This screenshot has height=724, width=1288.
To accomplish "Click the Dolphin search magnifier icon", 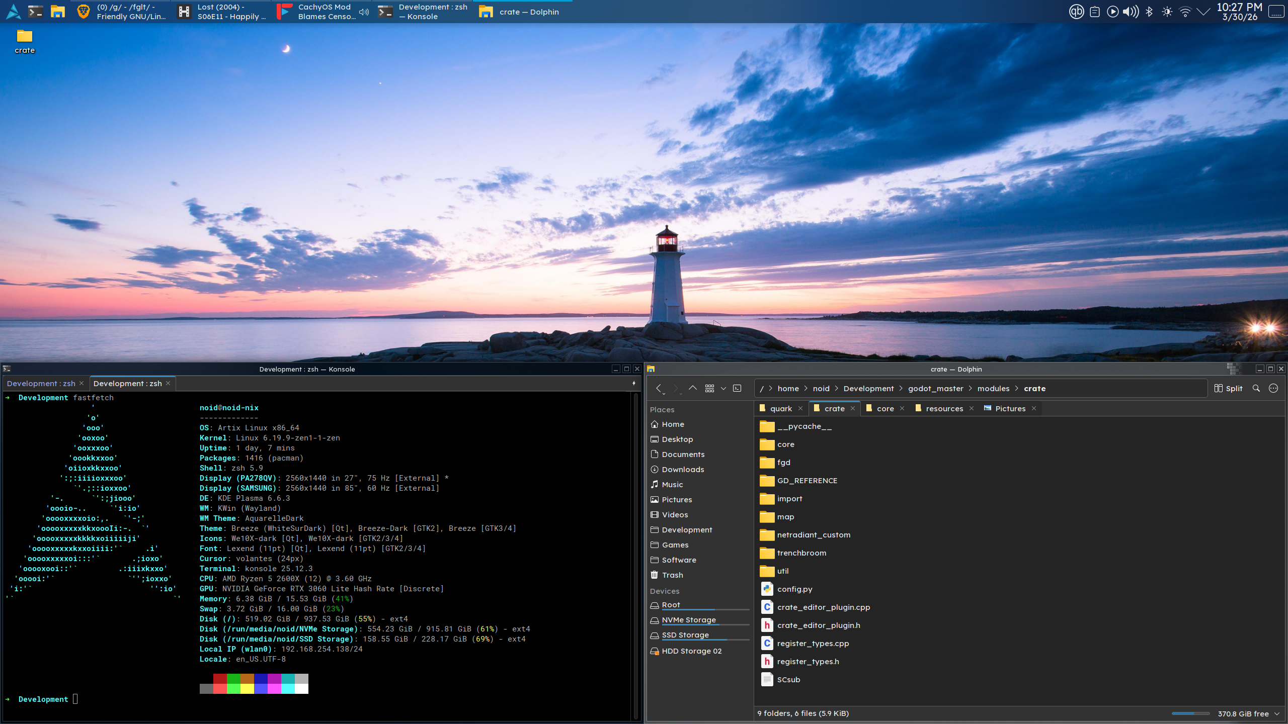I will pyautogui.click(x=1256, y=388).
